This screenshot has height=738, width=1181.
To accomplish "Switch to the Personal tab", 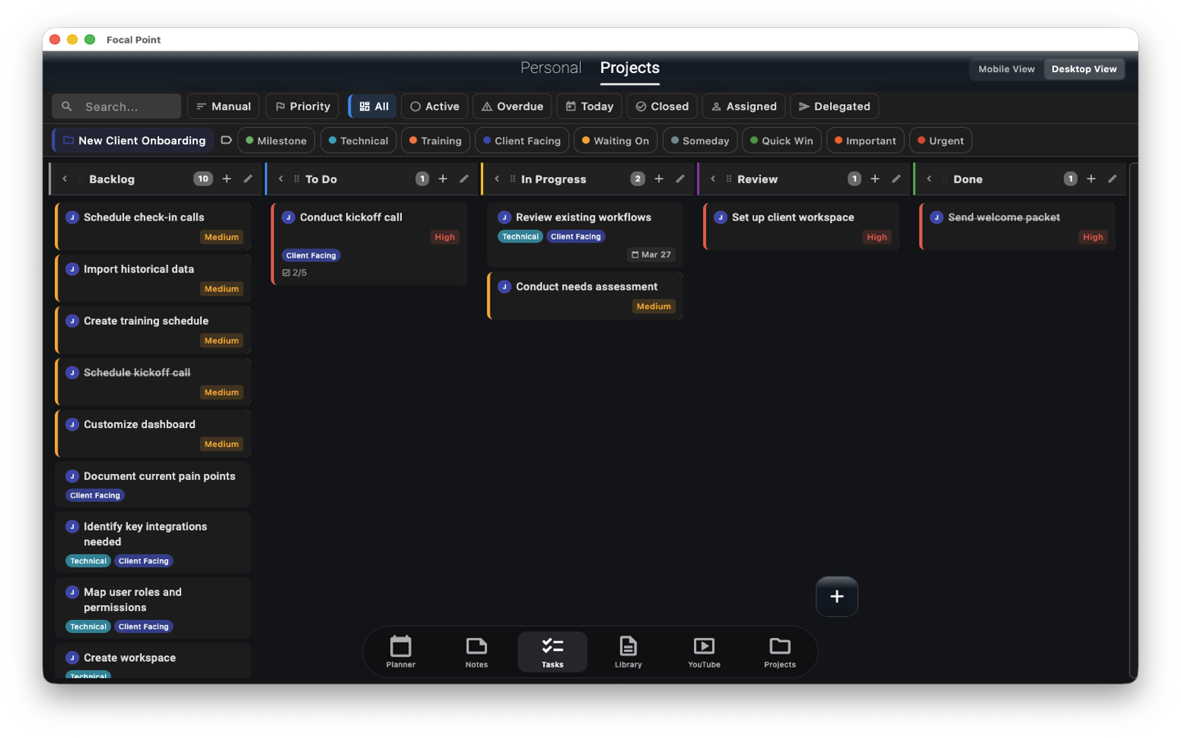I will click(x=550, y=68).
